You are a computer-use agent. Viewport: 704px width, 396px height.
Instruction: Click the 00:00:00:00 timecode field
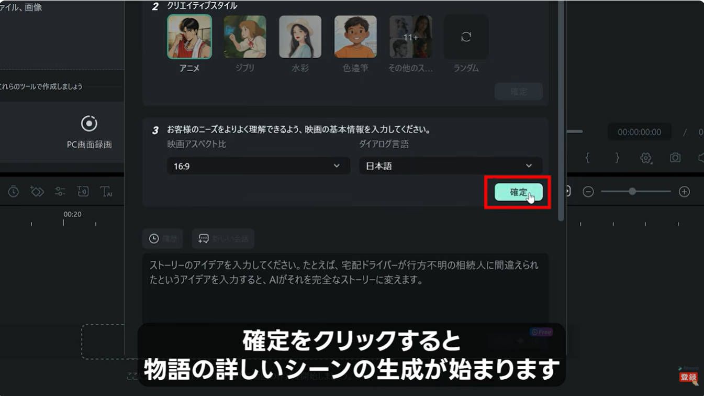(639, 133)
